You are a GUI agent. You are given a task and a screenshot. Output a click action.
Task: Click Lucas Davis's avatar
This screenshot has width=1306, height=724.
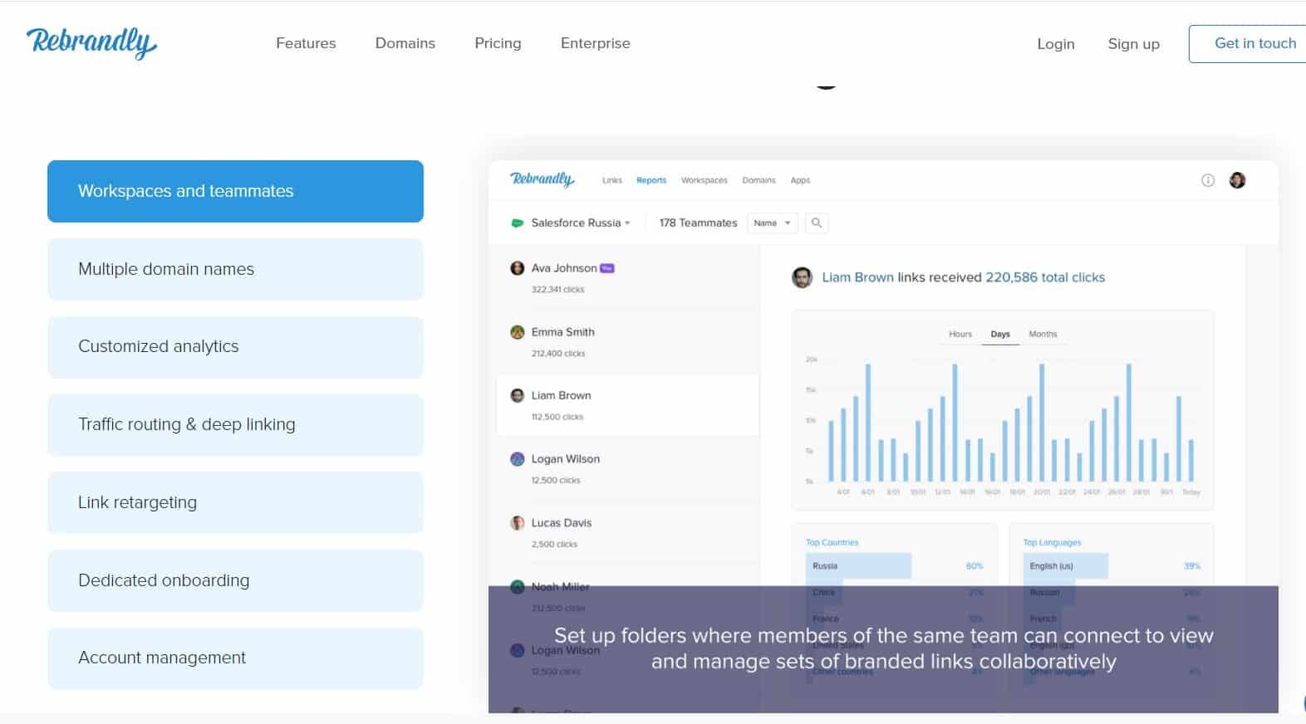[517, 523]
